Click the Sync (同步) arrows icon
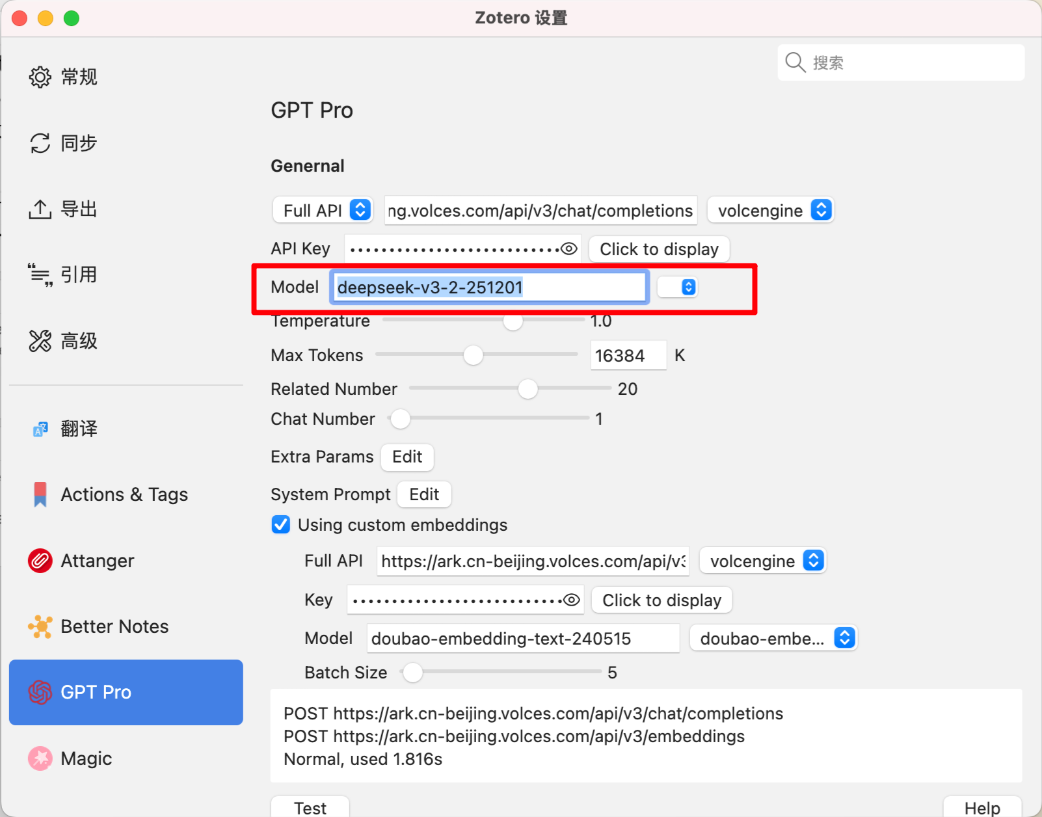This screenshot has width=1042, height=817. tap(40, 143)
